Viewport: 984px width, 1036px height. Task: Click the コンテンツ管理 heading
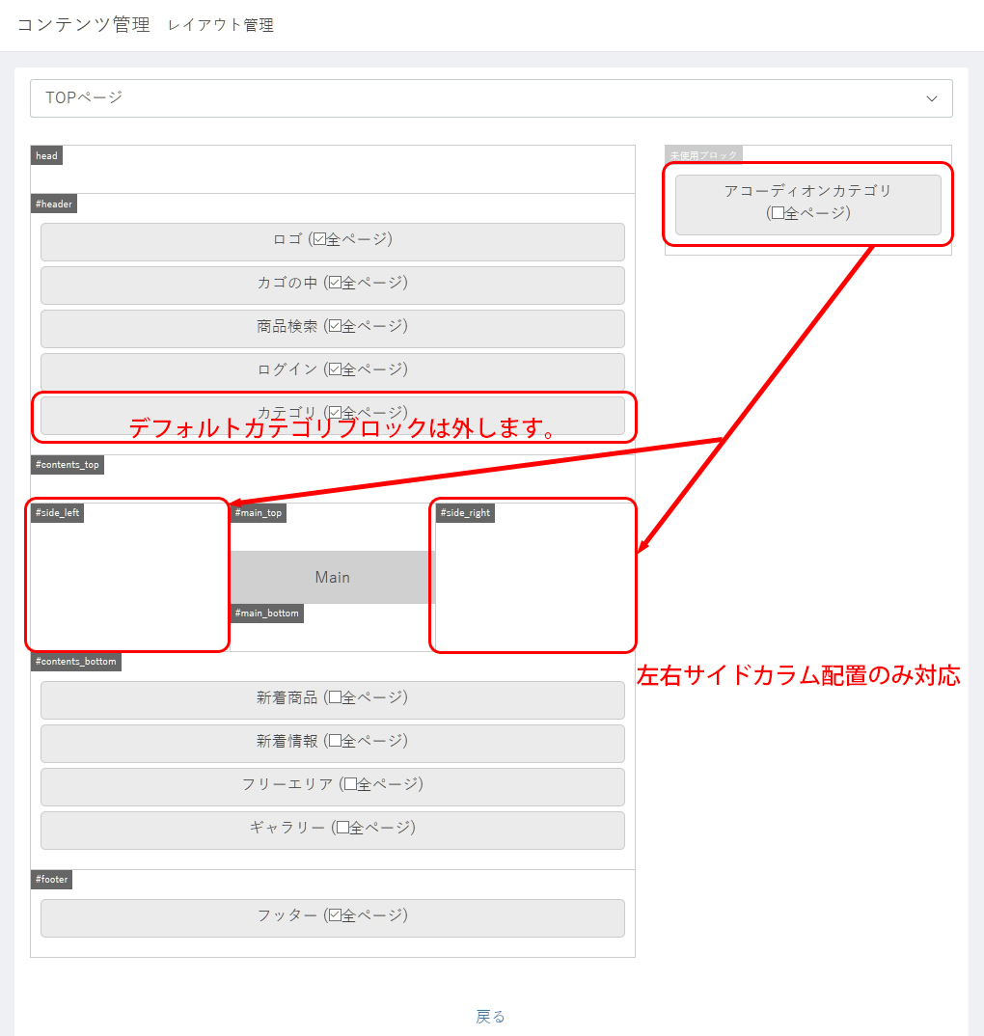[84, 24]
